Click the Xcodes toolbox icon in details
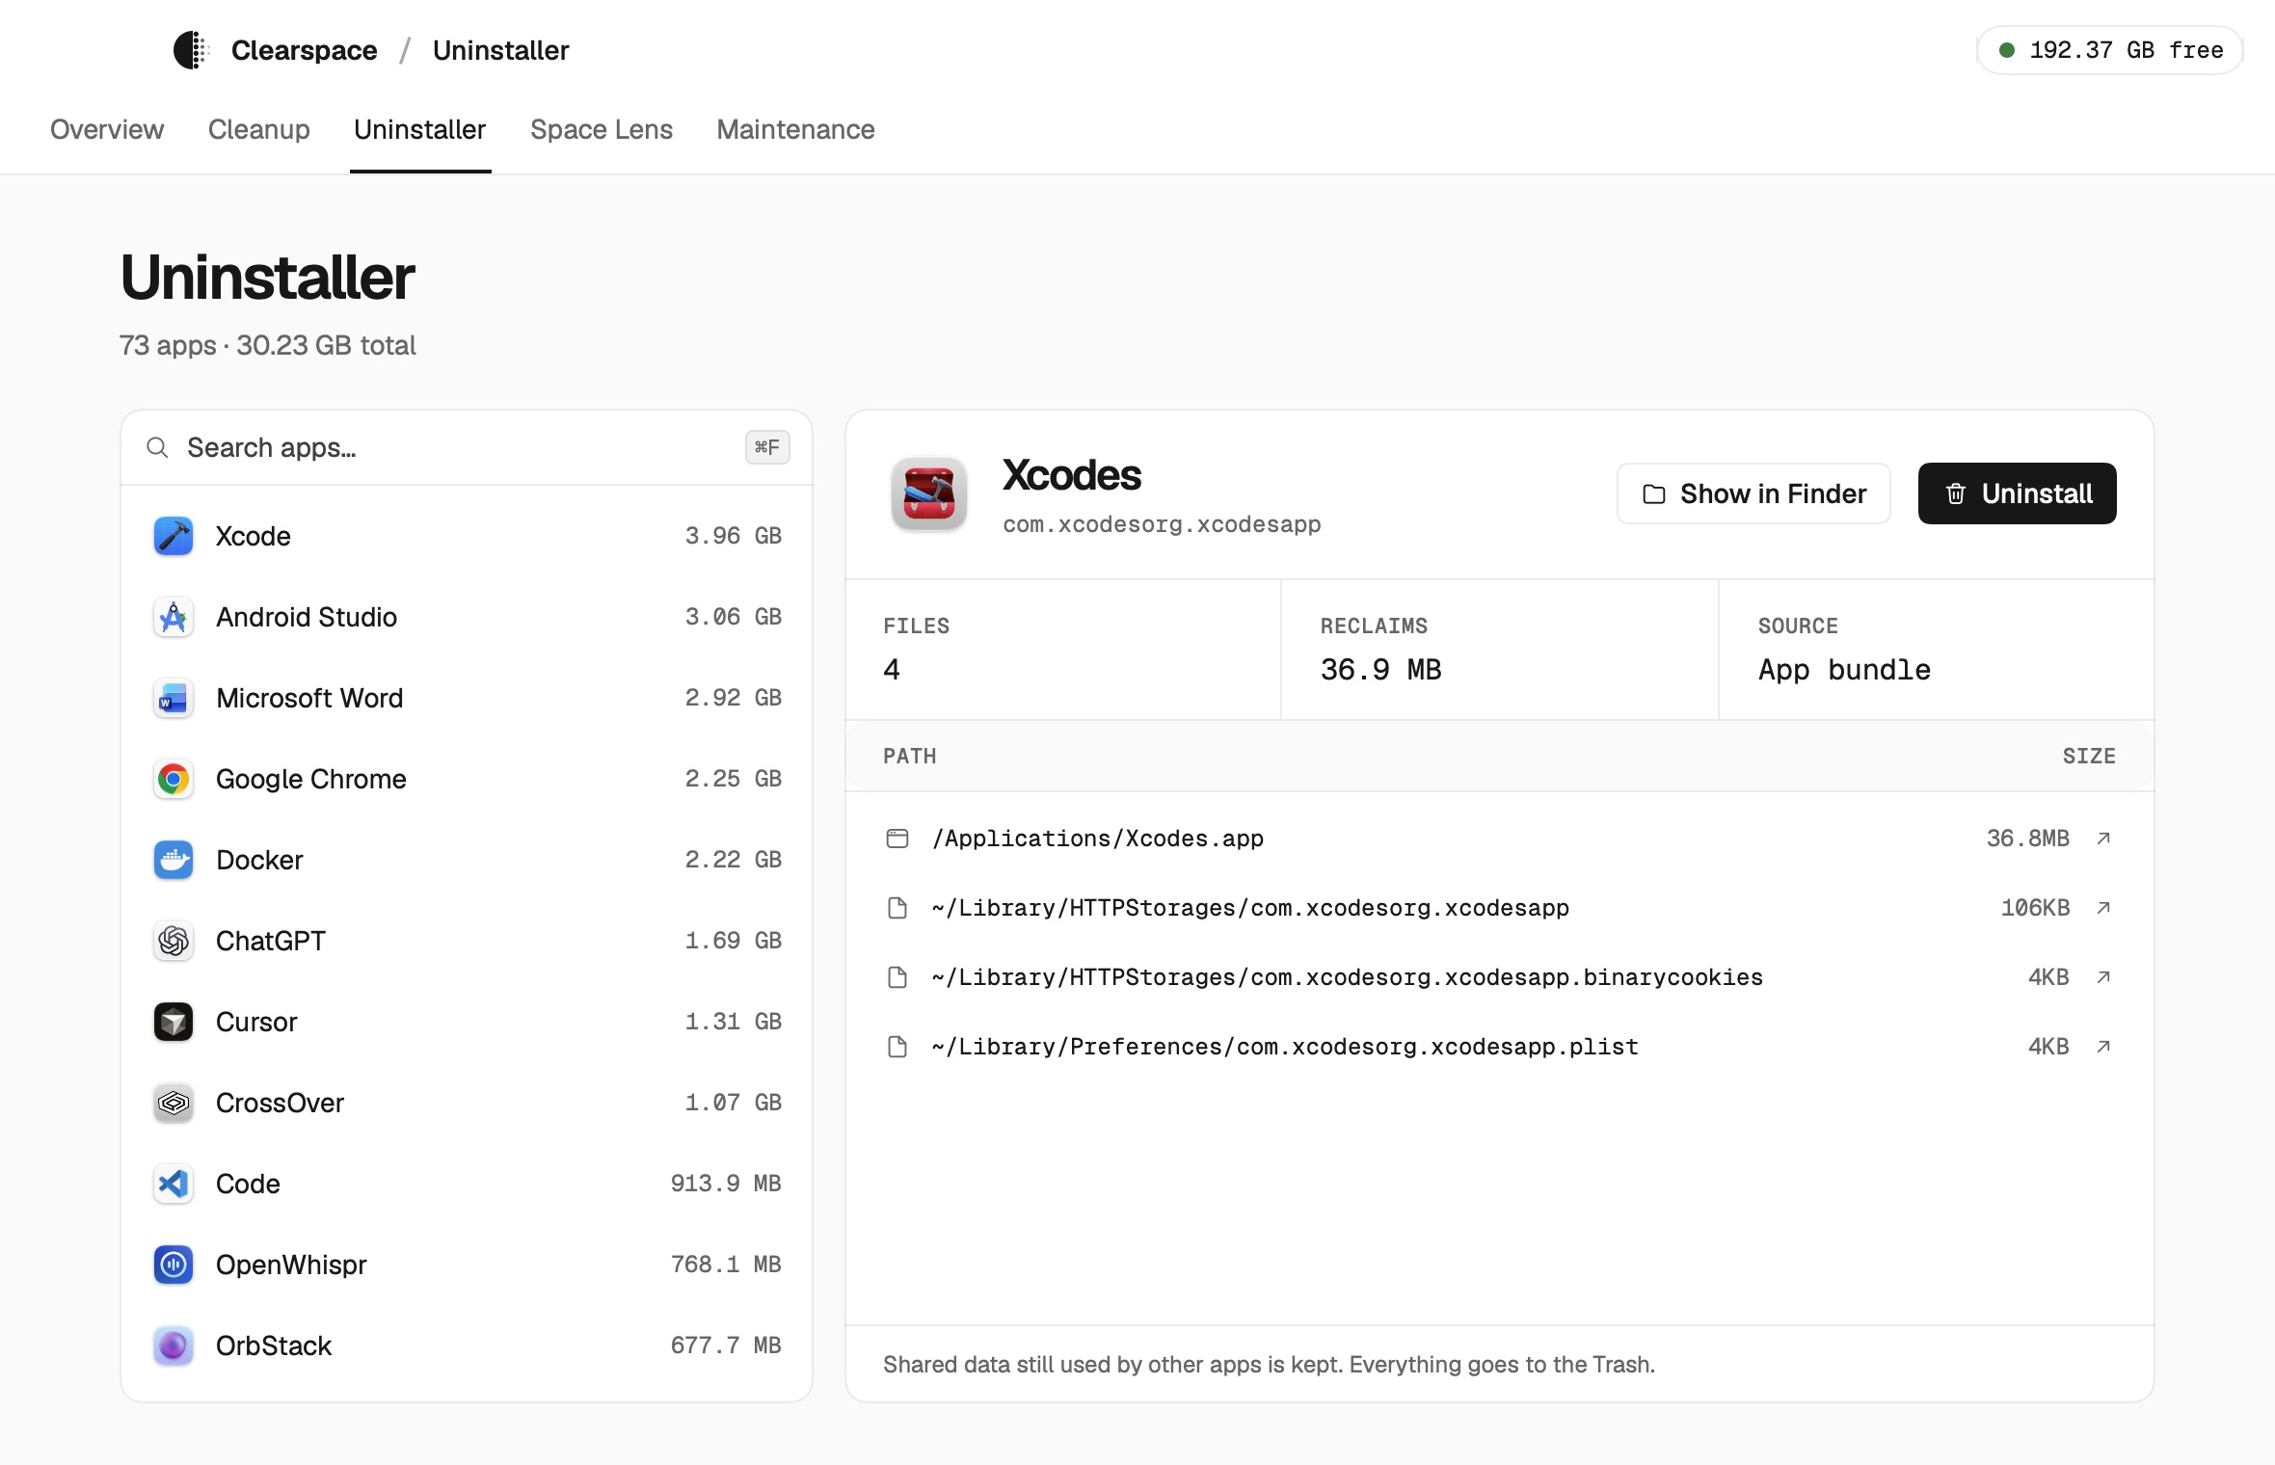Viewport: 2275px width, 1465px height. pos(929,494)
